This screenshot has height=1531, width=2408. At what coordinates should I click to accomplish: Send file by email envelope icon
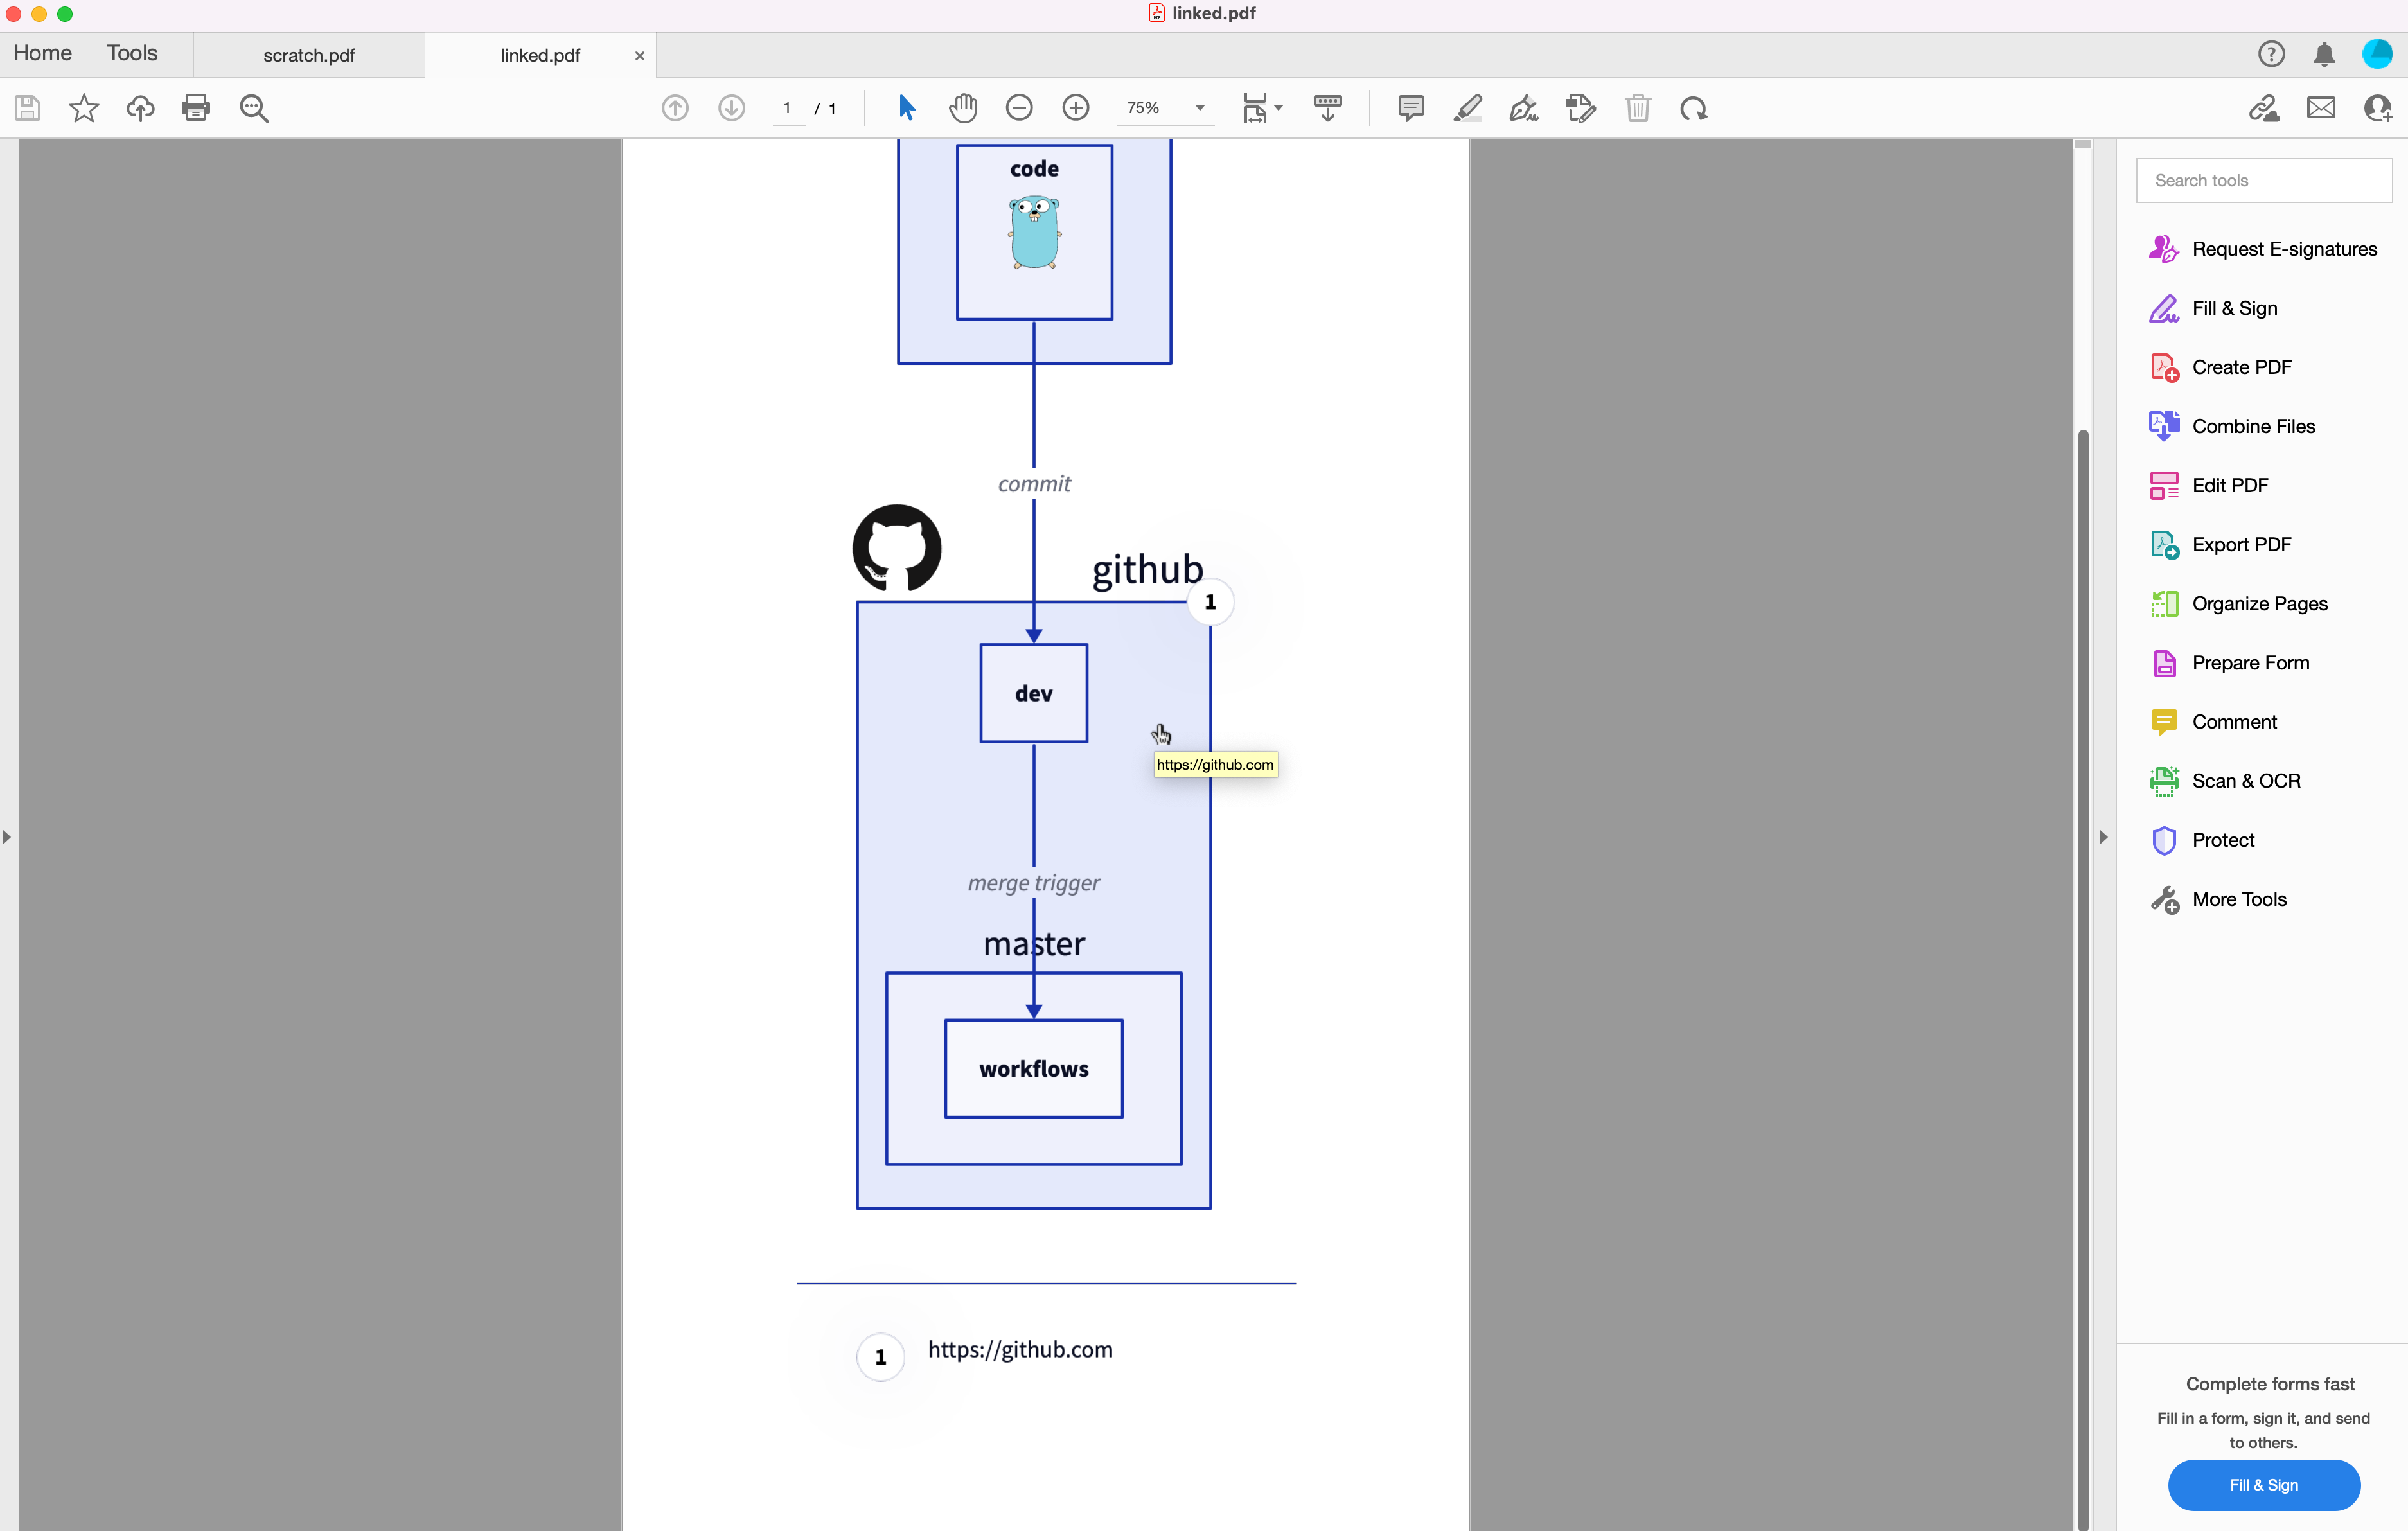coord(2321,108)
